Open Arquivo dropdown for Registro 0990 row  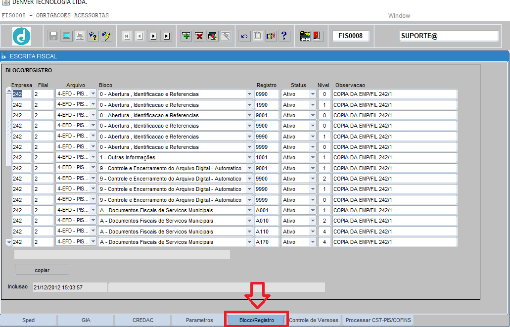click(93, 93)
